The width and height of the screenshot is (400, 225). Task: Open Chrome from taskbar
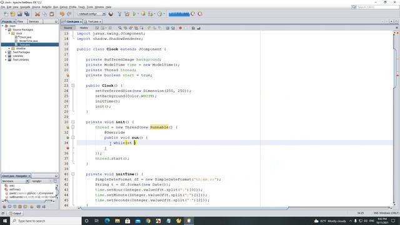coord(148,221)
